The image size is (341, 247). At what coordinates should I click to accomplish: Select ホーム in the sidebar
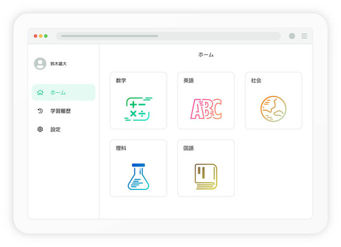click(x=63, y=92)
